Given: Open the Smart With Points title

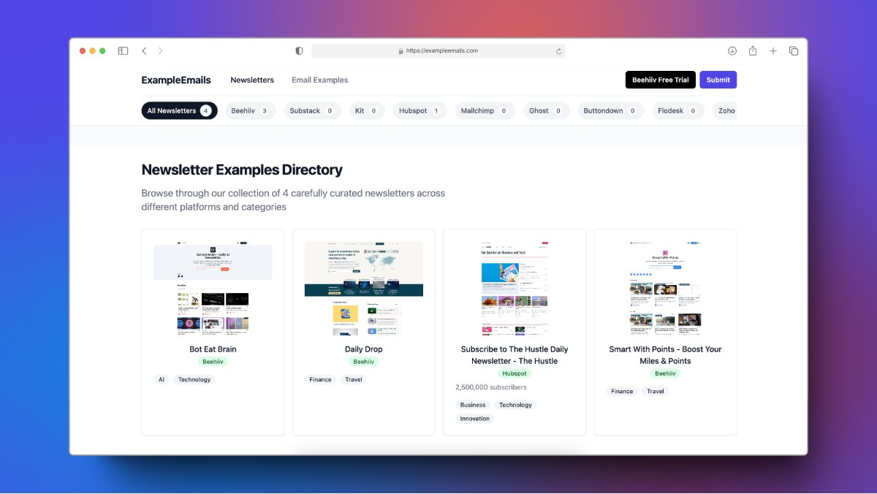Looking at the screenshot, I should (x=665, y=355).
